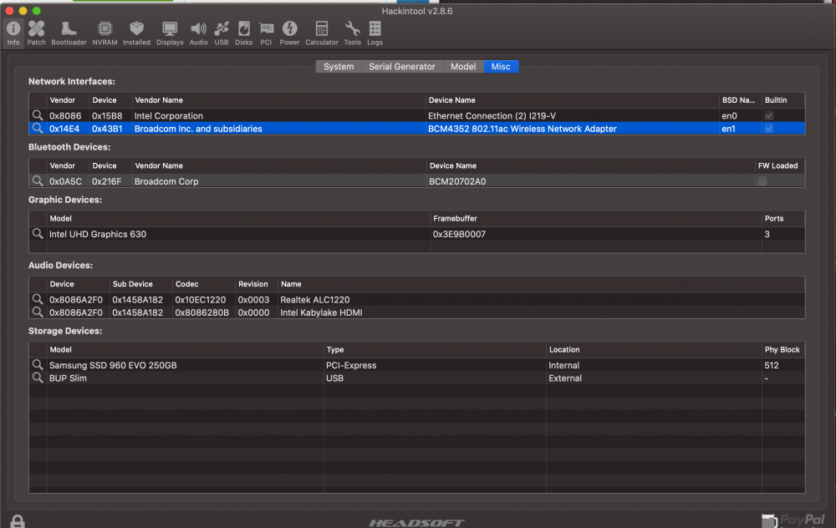The height and width of the screenshot is (528, 836).
Task: Click vendor ID 0x8086 in network table
Action: (65, 115)
